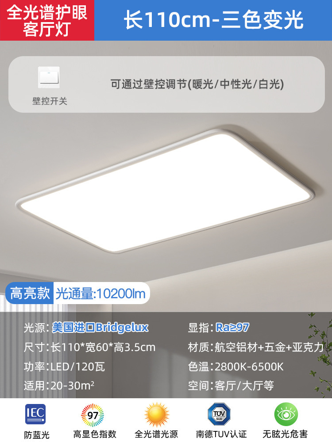Click the sun full-spectrum light icon
The width and height of the screenshot is (332, 442).
click(157, 415)
